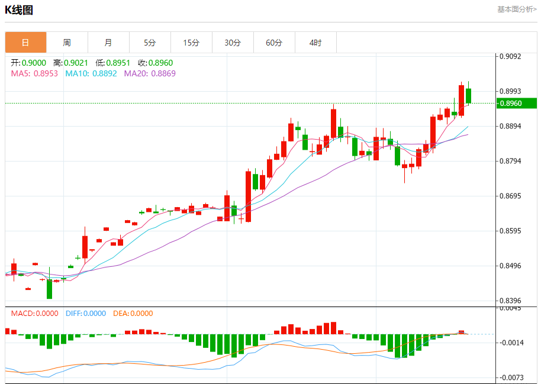Viewport: 541px width, 384px height.
Task: Click the green 0.8960 current price tag
Action: click(517, 104)
